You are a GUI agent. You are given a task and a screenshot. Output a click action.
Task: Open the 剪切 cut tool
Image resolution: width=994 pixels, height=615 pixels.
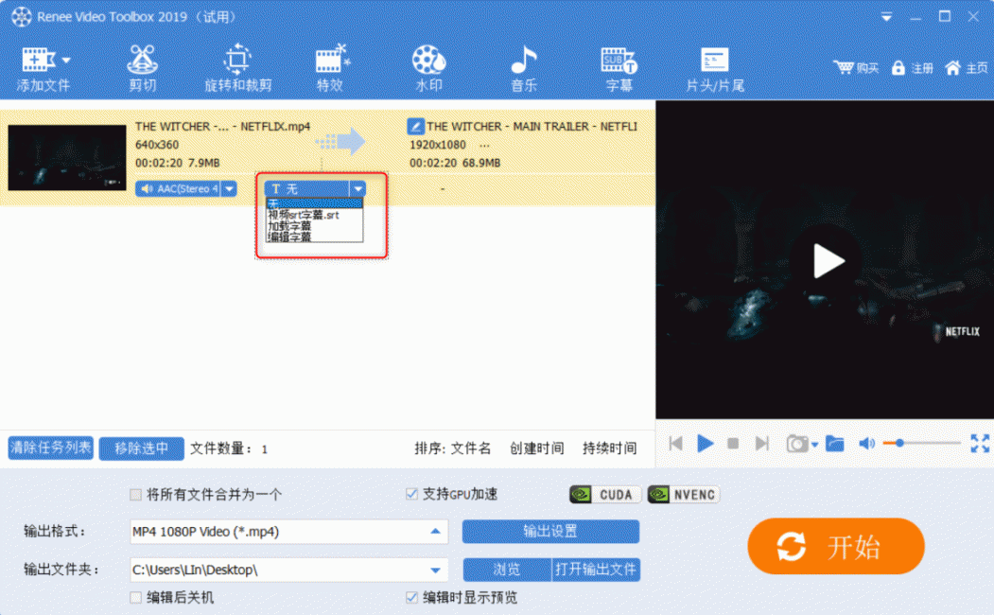click(x=142, y=68)
